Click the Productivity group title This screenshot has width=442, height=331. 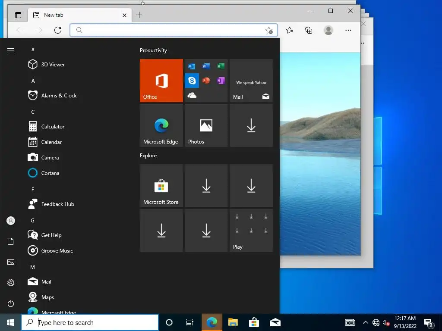[153, 50]
